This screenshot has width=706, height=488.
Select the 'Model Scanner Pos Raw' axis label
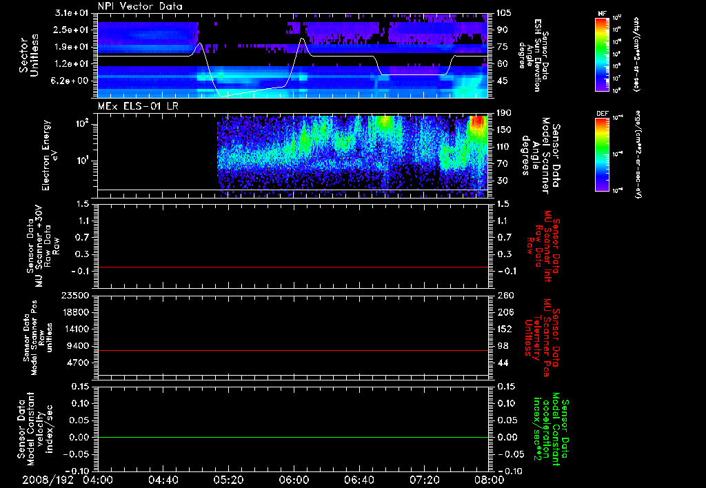tap(38, 338)
